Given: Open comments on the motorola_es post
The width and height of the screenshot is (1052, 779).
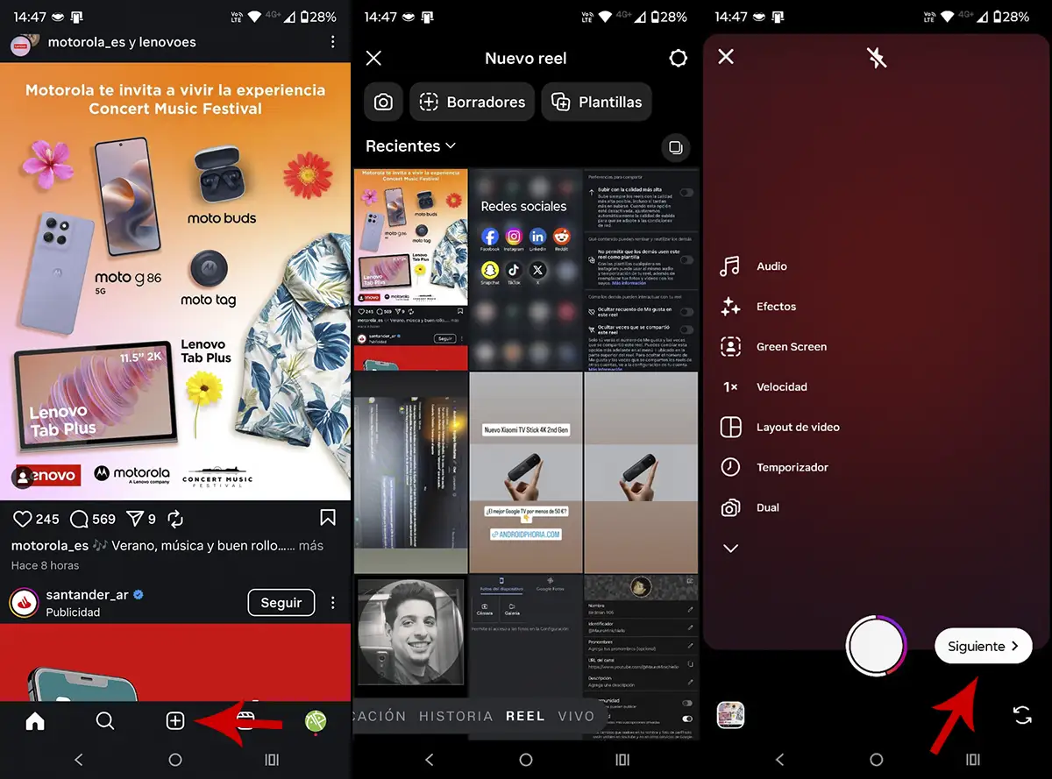Looking at the screenshot, I should [79, 519].
